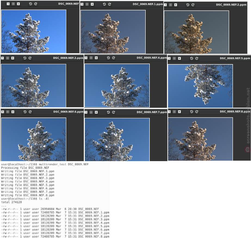Viewport: 251px width, 238px height.
Task: Click the DSC_0069.NEF.8.ppm image preview
Action: (x=200, y=139)
